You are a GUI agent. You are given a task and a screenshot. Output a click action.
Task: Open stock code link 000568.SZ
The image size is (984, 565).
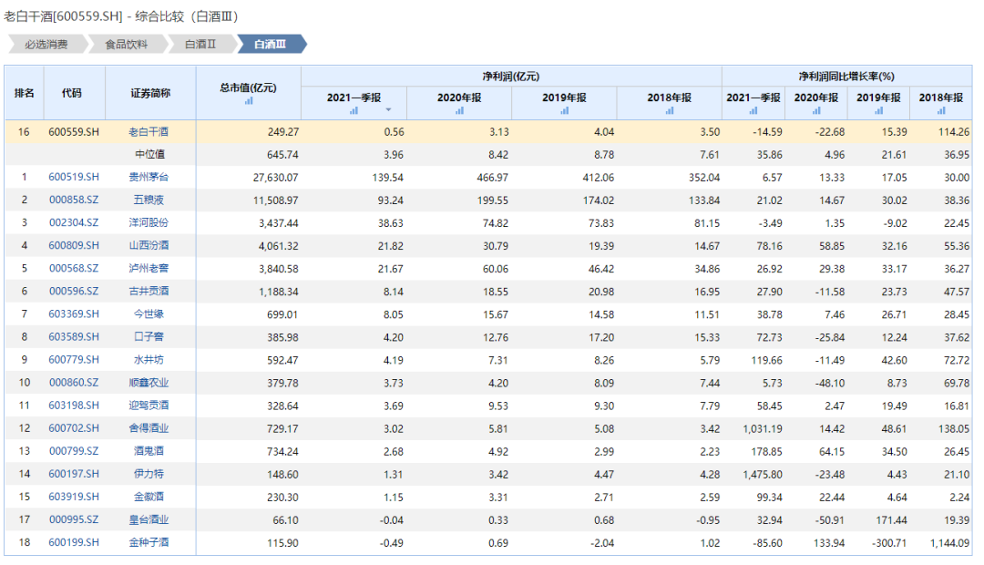pyautogui.click(x=74, y=268)
